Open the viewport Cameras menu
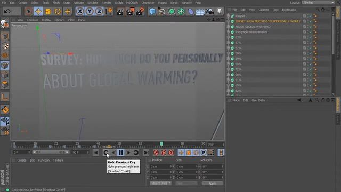 tap(33, 20)
